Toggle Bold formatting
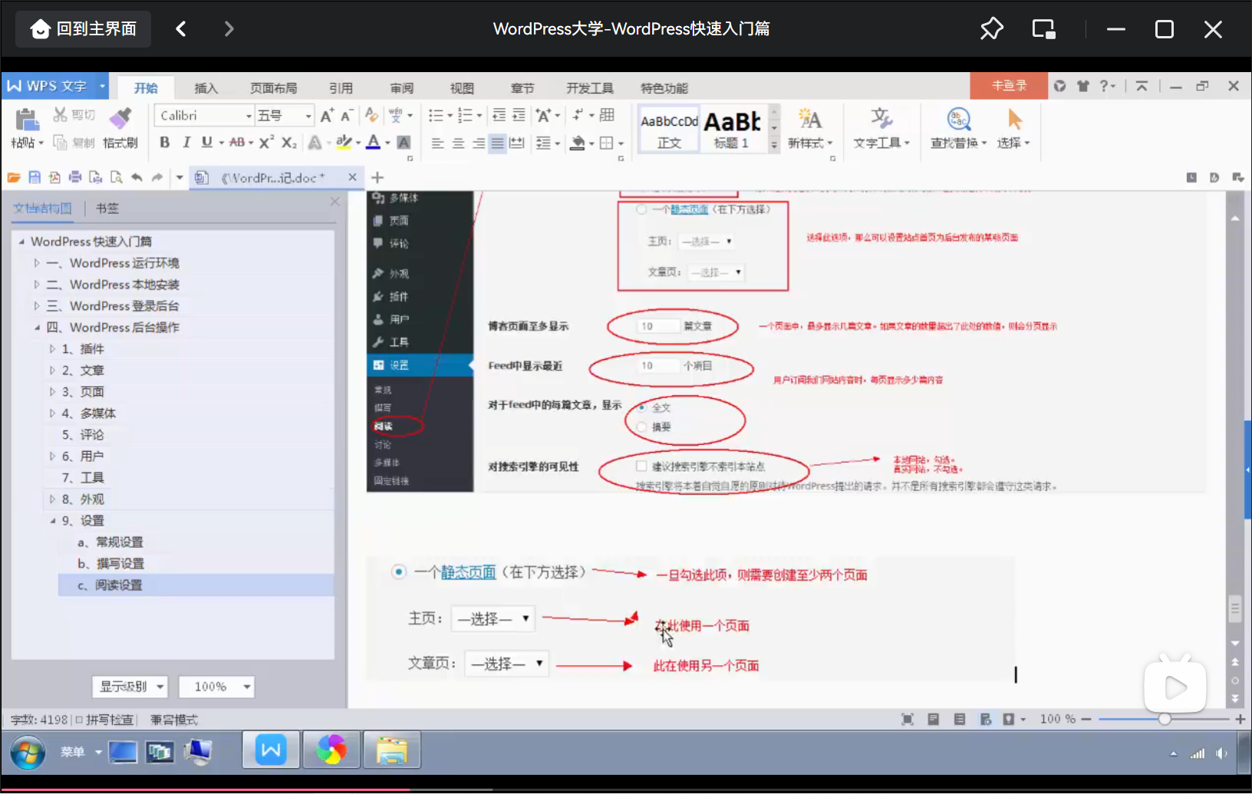Image resolution: width=1252 pixels, height=794 pixels. click(164, 143)
